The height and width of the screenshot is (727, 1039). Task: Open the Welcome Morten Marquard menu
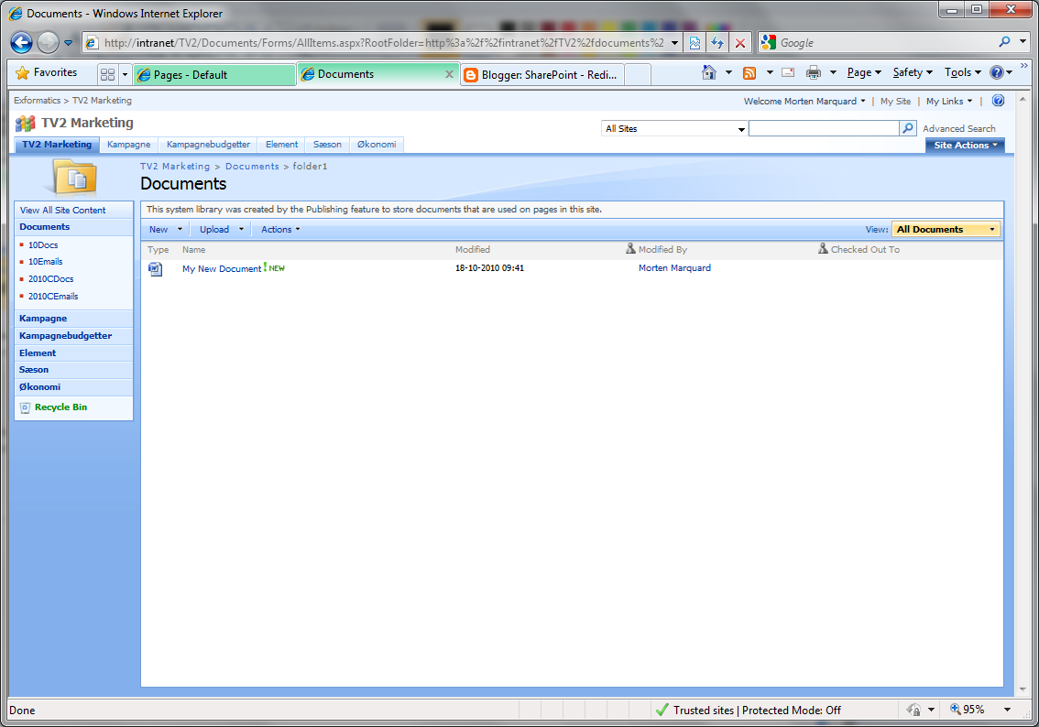pos(804,102)
